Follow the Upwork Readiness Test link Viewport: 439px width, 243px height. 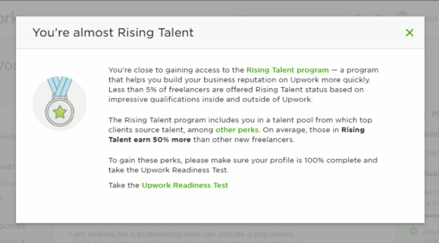click(185, 186)
